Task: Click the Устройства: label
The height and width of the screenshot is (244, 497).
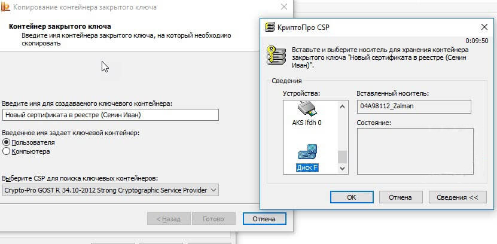Action: [x=302, y=93]
